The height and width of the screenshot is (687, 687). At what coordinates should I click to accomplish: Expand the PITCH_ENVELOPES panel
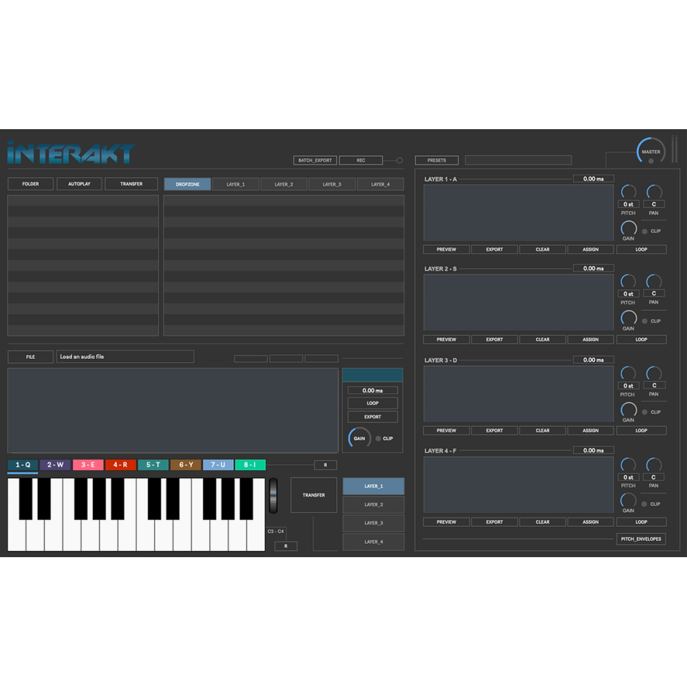point(641,539)
